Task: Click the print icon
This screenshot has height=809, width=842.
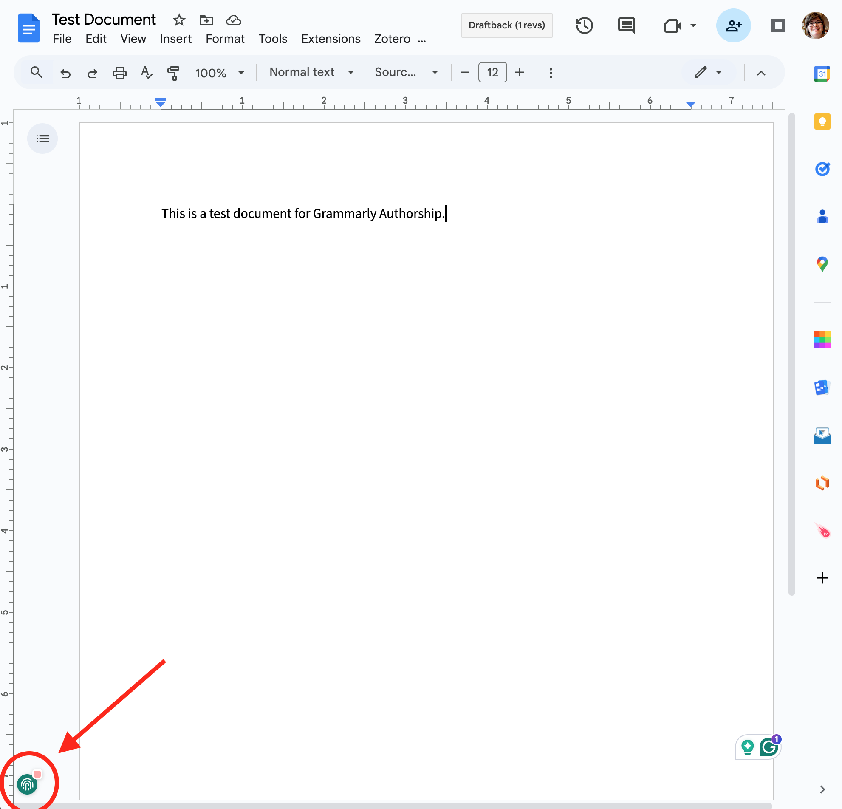Action: point(119,73)
